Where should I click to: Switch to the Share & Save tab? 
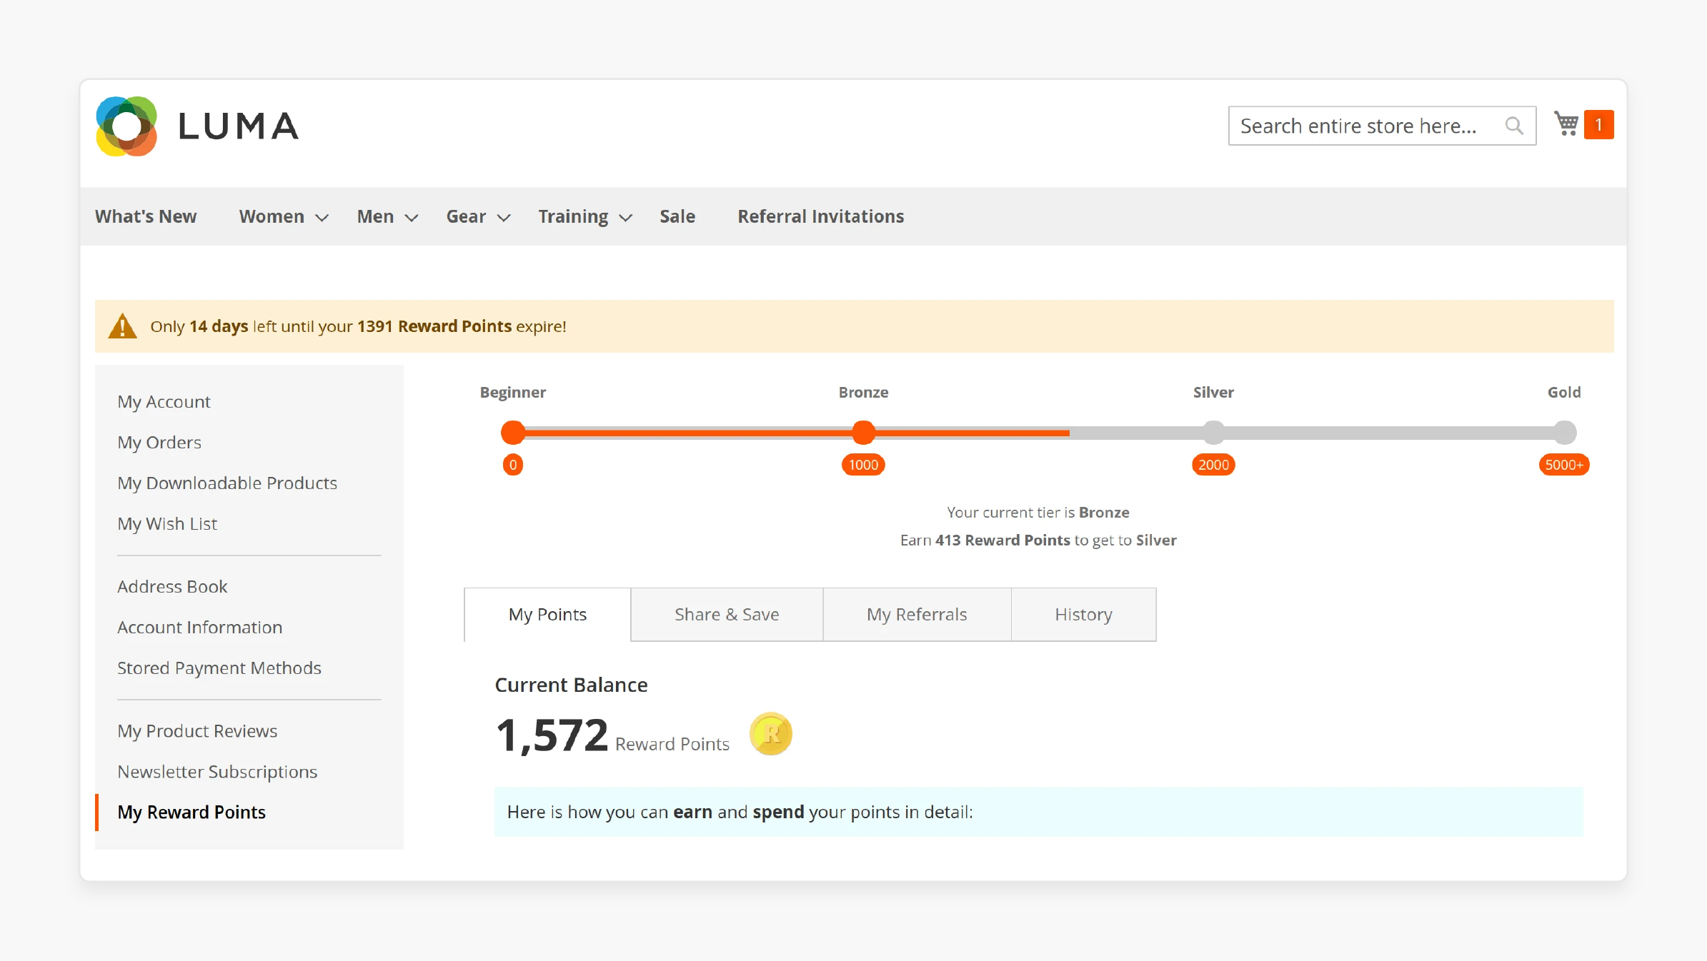click(727, 614)
